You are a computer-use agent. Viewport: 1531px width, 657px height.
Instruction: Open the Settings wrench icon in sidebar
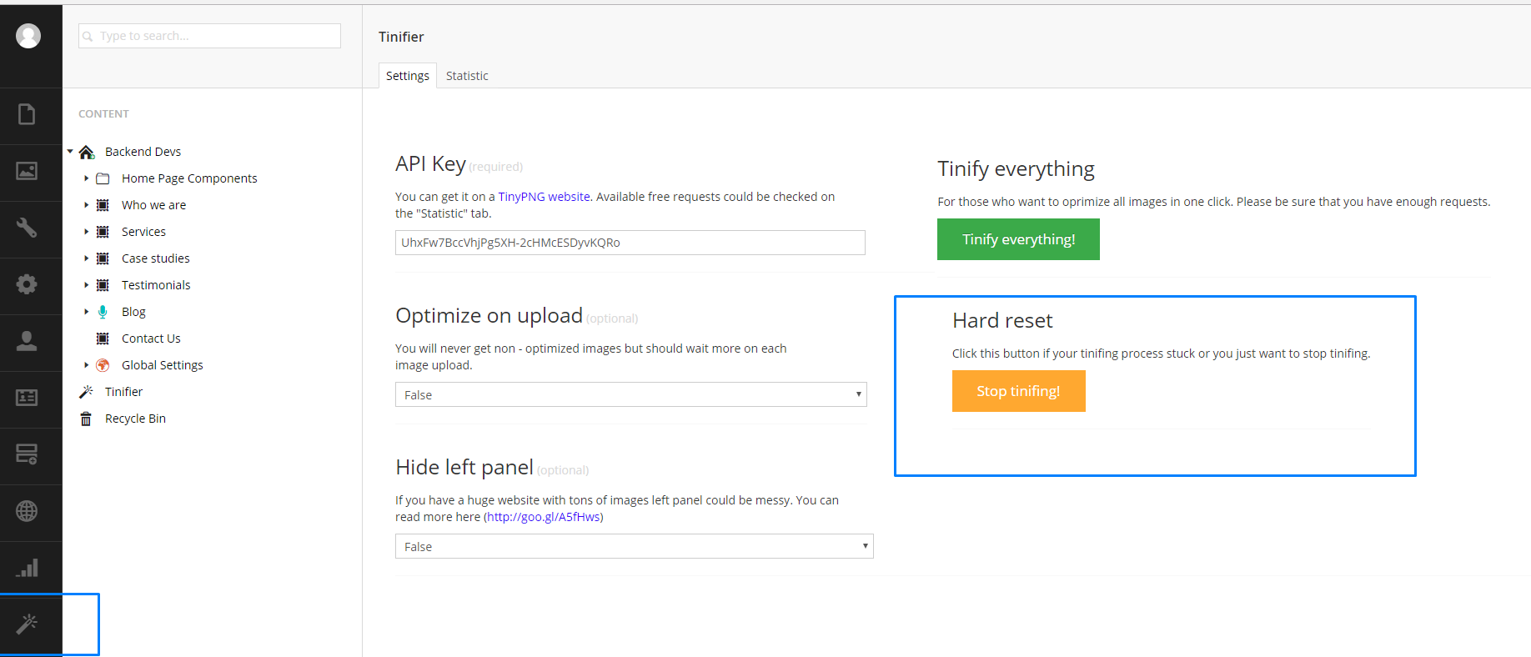click(x=27, y=228)
